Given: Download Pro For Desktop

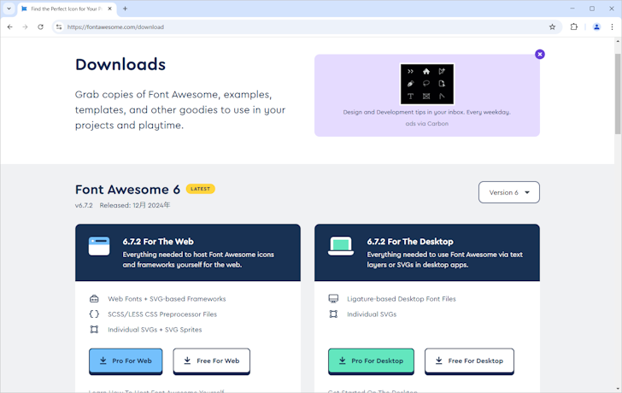Looking at the screenshot, I should pos(371,361).
